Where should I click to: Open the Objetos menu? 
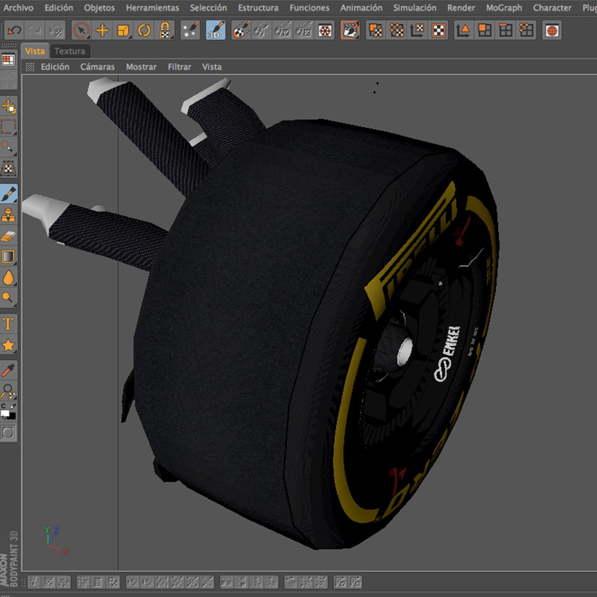tap(99, 8)
